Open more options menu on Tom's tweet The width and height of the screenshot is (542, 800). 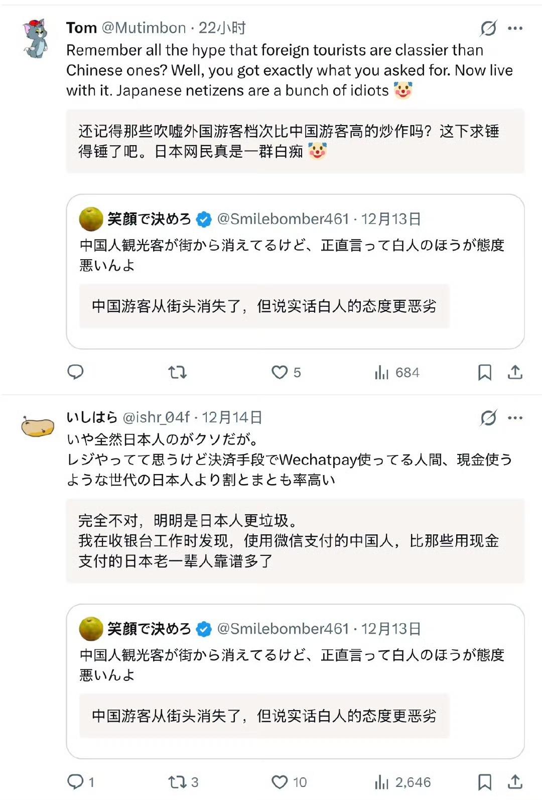pos(515,28)
